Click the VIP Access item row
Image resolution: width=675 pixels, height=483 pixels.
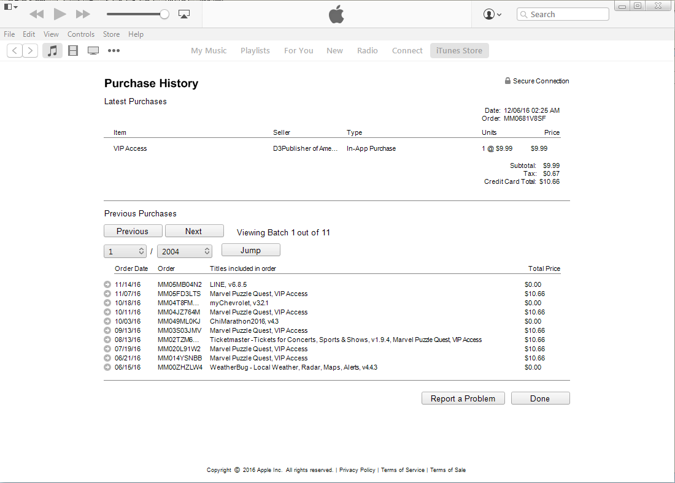pyautogui.click(x=332, y=148)
